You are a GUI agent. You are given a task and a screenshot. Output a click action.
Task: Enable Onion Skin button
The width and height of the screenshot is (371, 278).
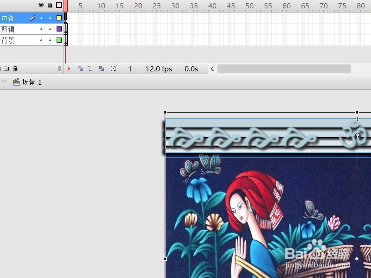pos(81,69)
